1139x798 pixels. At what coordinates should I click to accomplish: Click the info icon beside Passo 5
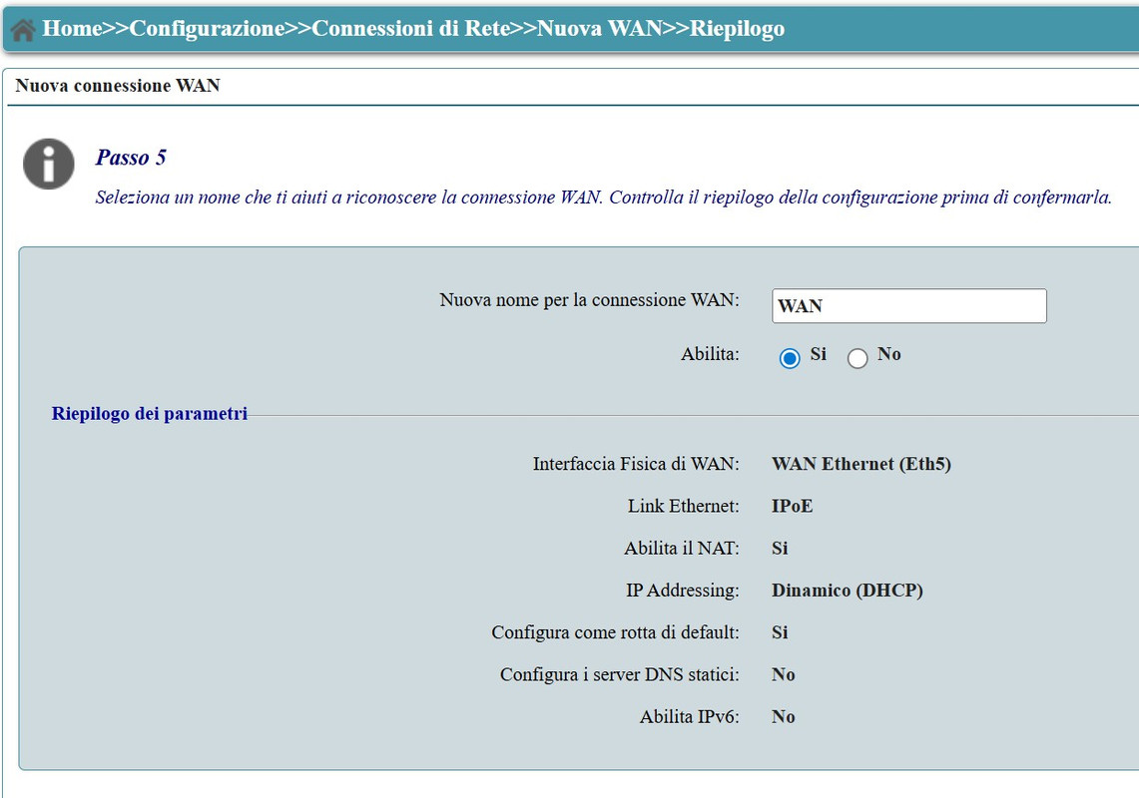point(49,165)
